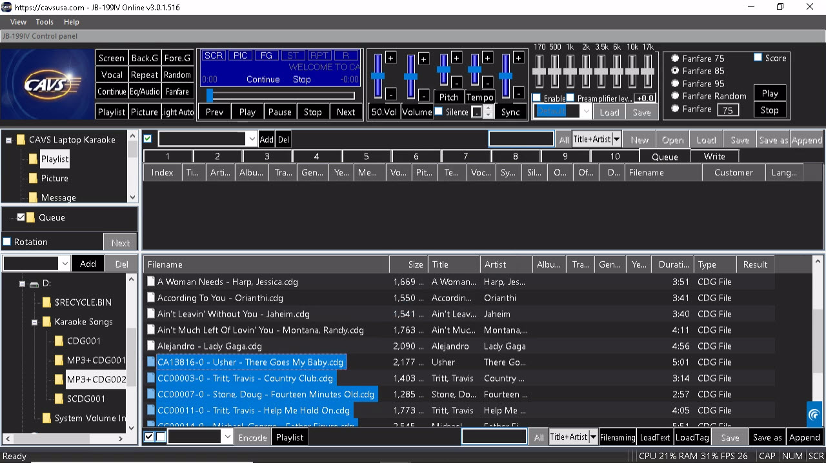
Task: Click the Screen button
Action: click(x=112, y=58)
